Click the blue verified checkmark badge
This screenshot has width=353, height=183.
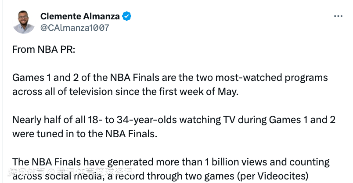(x=127, y=16)
